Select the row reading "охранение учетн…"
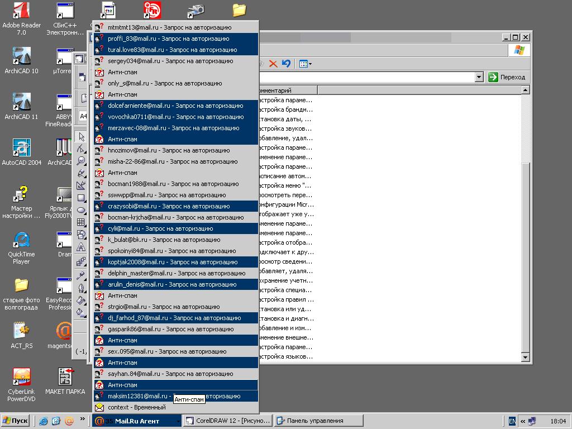The width and height of the screenshot is (572, 429). pos(286,280)
